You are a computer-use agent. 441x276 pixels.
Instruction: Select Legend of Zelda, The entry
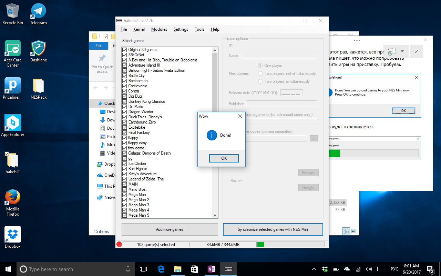coord(146,179)
